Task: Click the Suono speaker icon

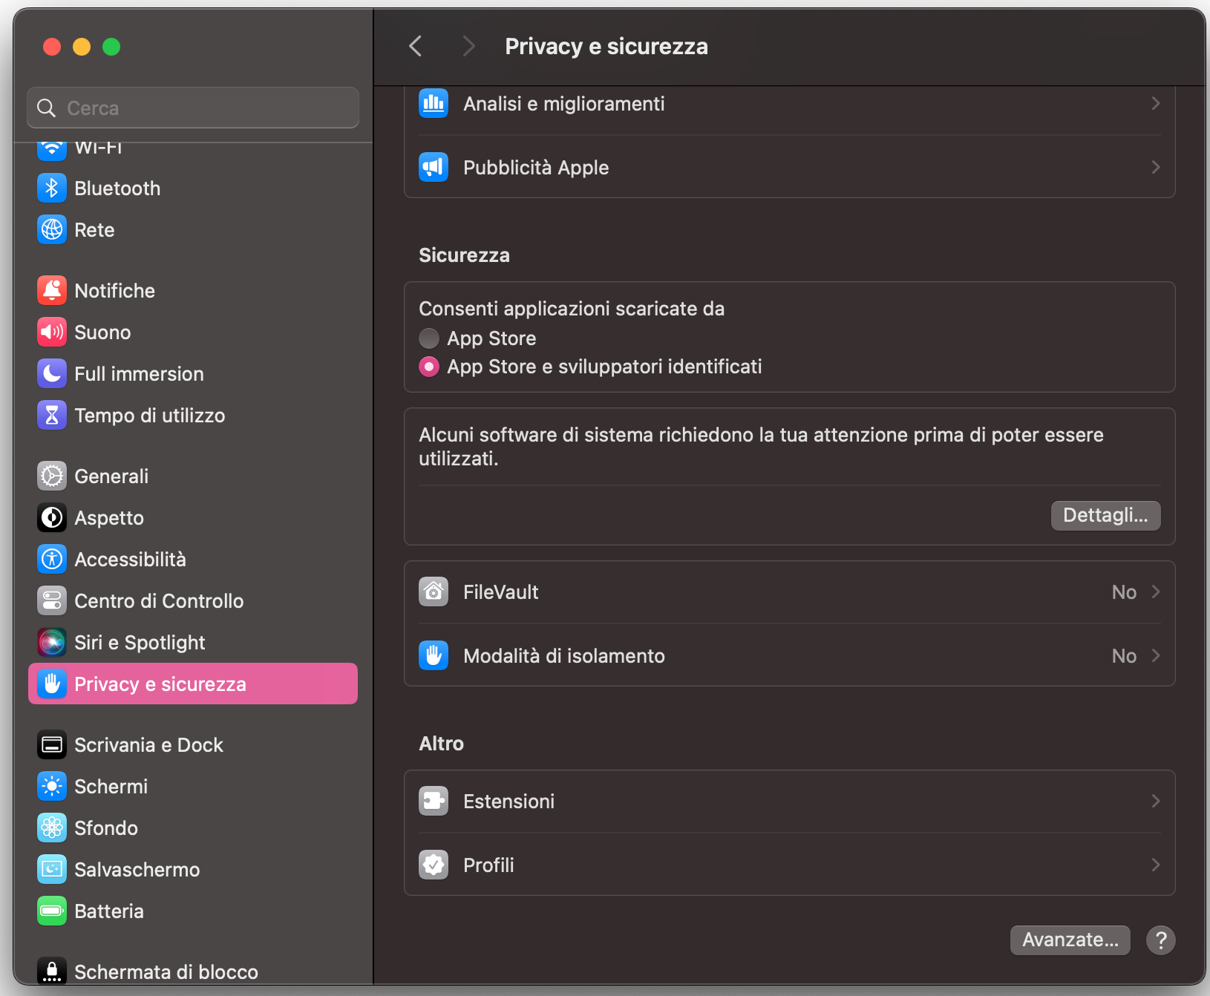Action: coord(51,332)
